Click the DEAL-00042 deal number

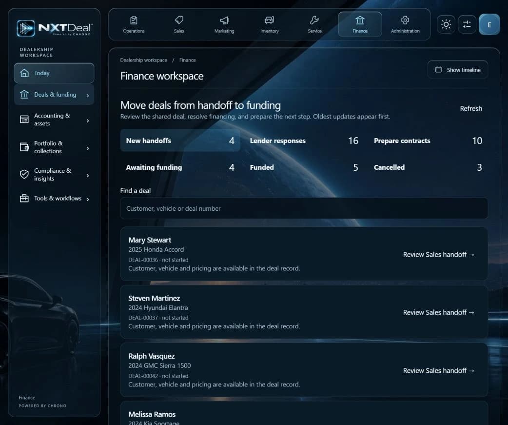[x=143, y=376]
